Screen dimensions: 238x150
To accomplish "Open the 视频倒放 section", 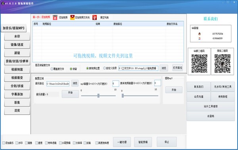I will click(17, 69).
